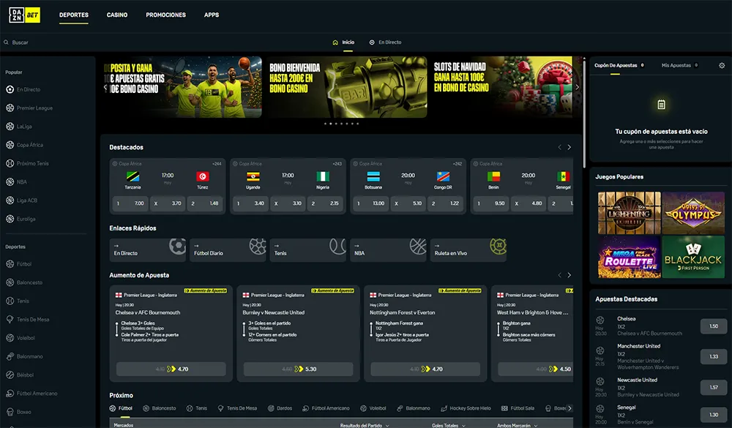
Task: Open Ruleta en Vivo quick link
Action: [x=468, y=250]
